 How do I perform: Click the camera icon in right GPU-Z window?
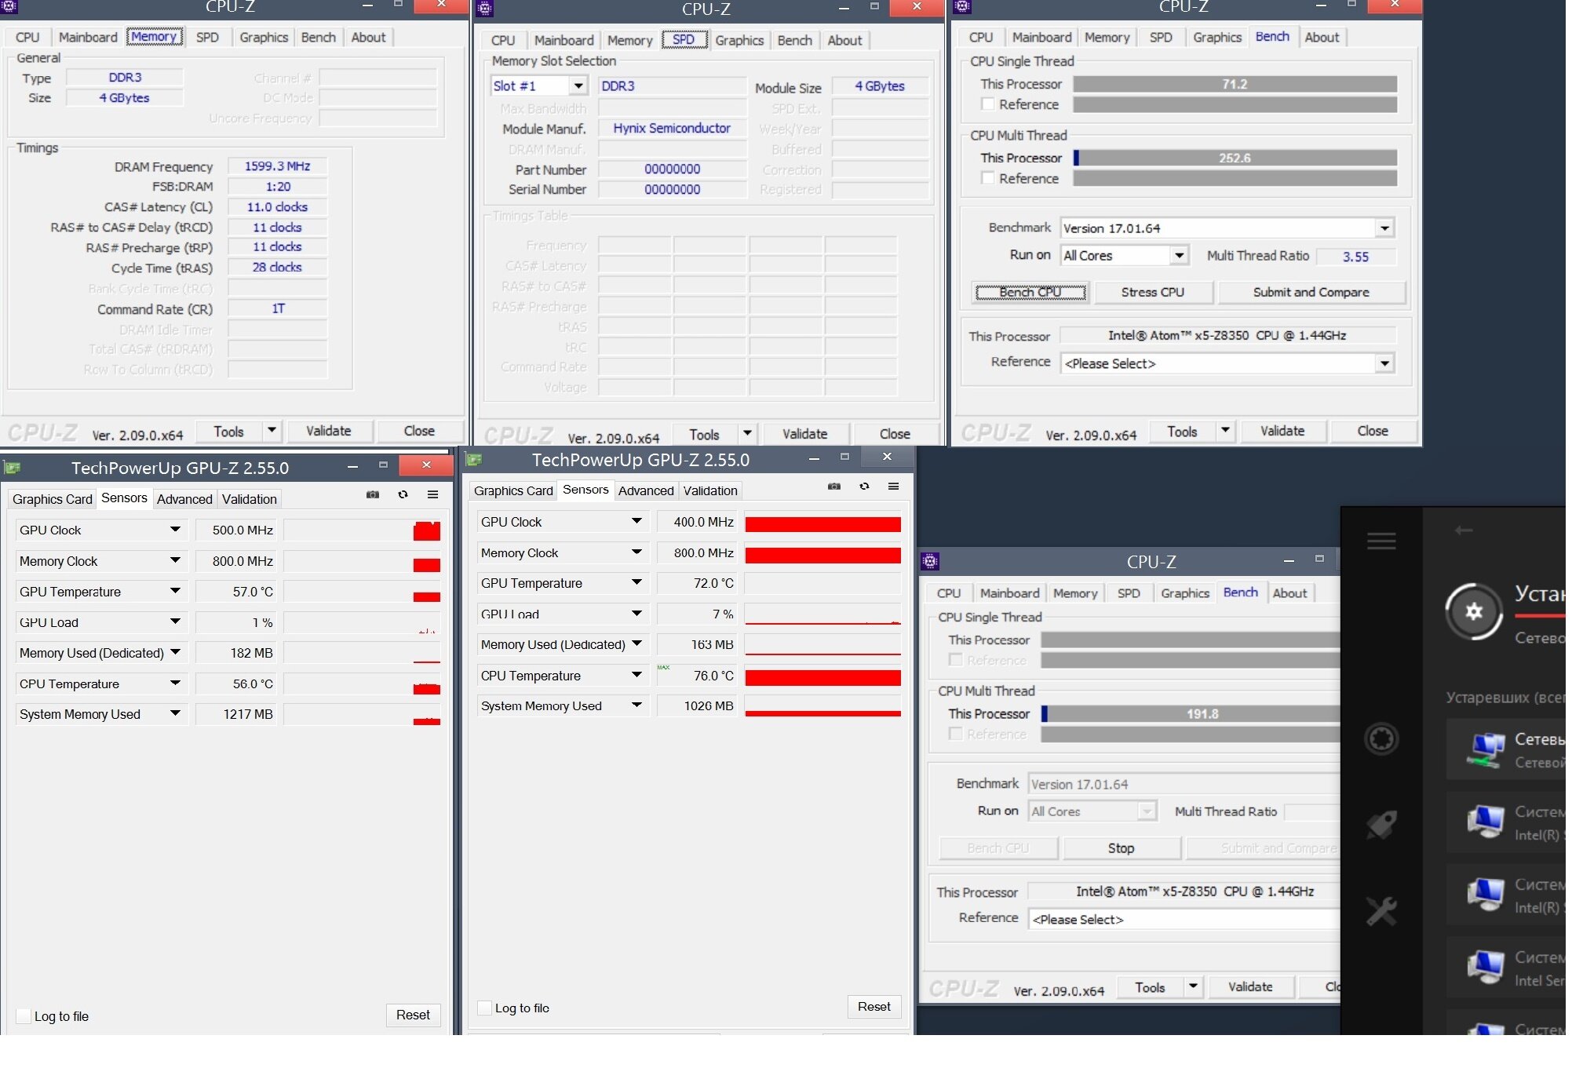click(833, 487)
